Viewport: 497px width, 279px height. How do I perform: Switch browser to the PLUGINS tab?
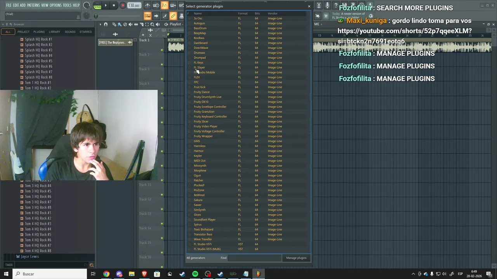(39, 32)
